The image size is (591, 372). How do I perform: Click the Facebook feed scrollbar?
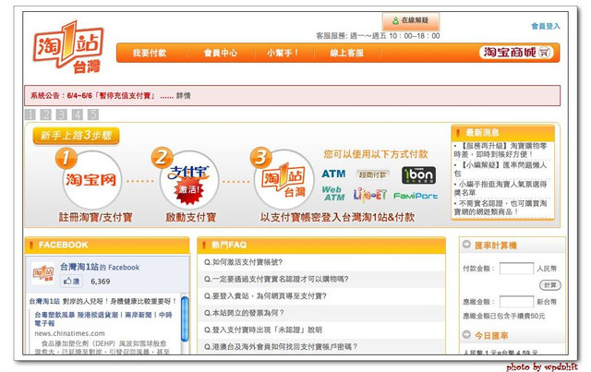pos(185,318)
